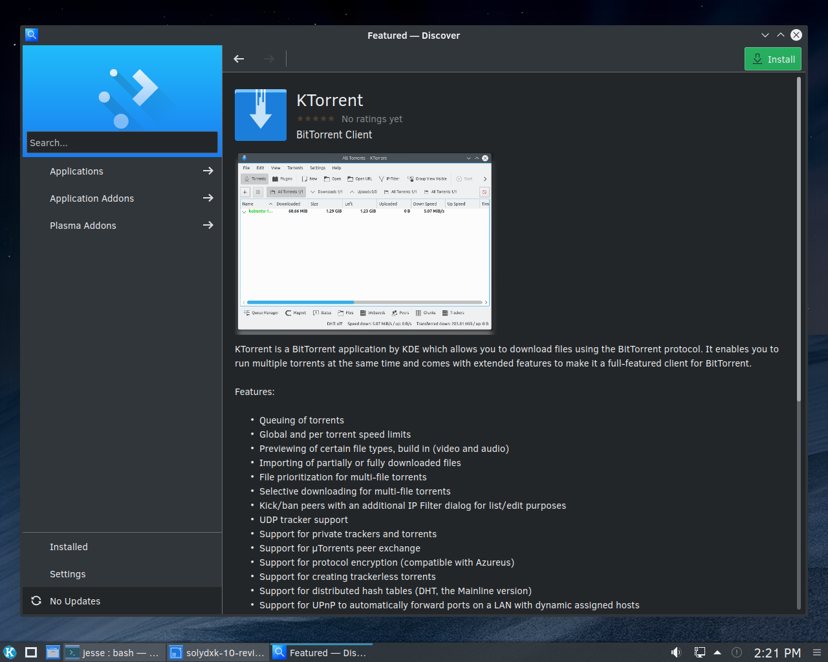828x662 pixels.
Task: Click the 'Features:' heading text
Action: pos(255,392)
